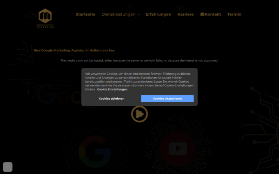Screen dimensions: 279x174
Task: Open the Startseite menu item
Action: coord(86,14)
